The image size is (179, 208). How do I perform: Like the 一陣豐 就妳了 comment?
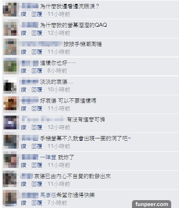click(24, 165)
